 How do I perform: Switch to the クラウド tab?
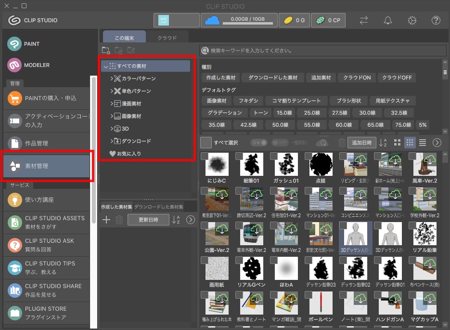[x=167, y=38]
